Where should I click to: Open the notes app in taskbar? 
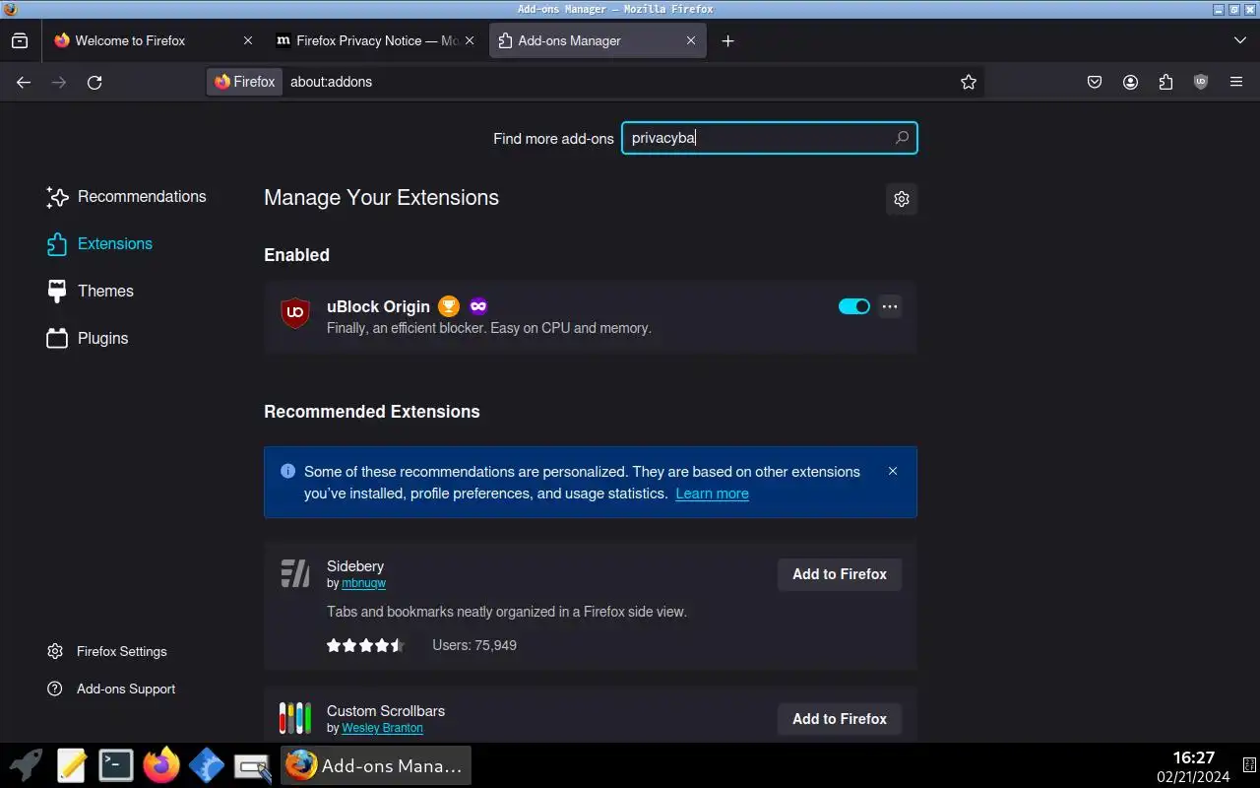point(72,765)
